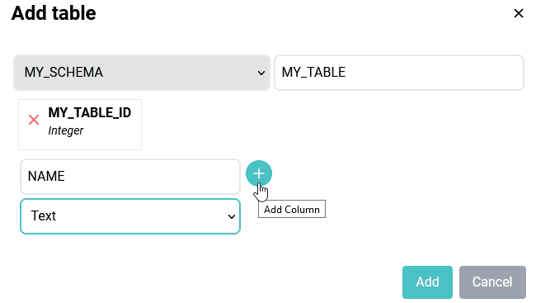Screen dimensions: 536x303
Task: Place cursor after MY_TABLE in the name box
Action: click(347, 73)
